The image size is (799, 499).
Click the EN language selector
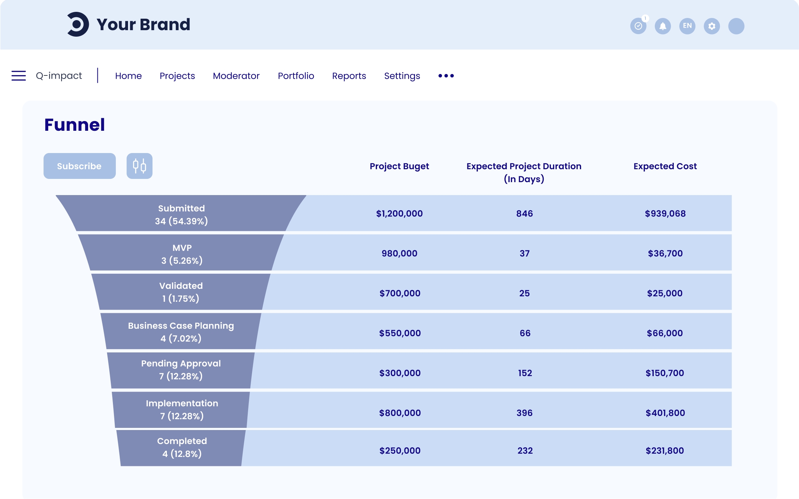point(687,26)
